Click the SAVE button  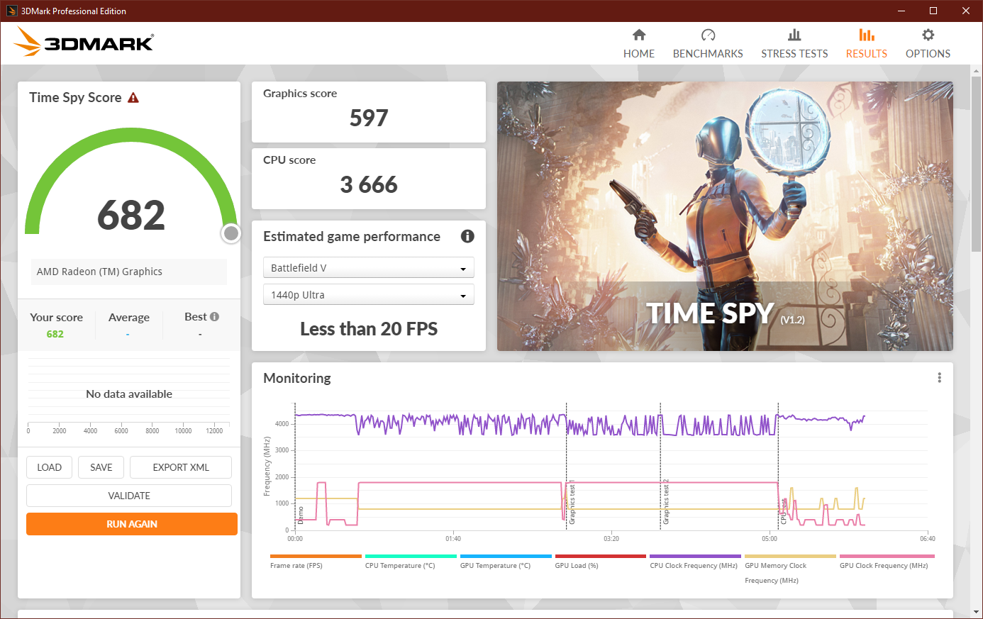101,467
